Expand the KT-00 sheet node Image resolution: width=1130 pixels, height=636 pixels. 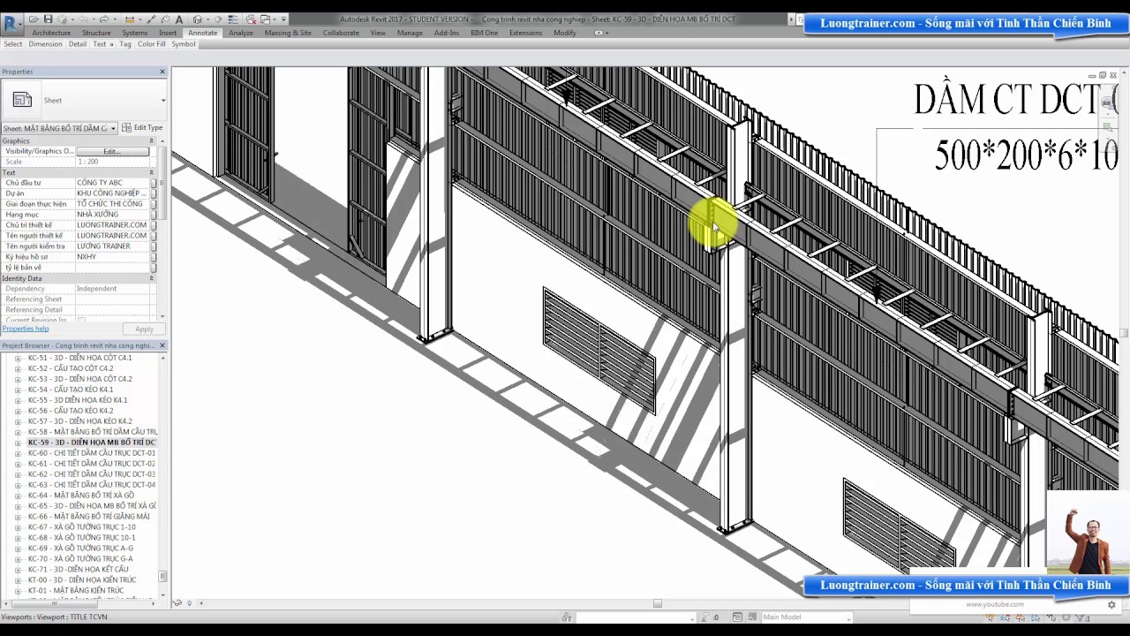[18, 580]
